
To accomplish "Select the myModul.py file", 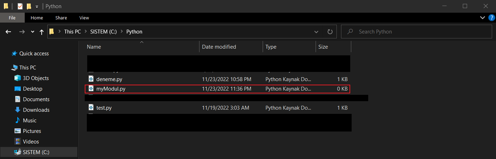I will [x=111, y=89].
